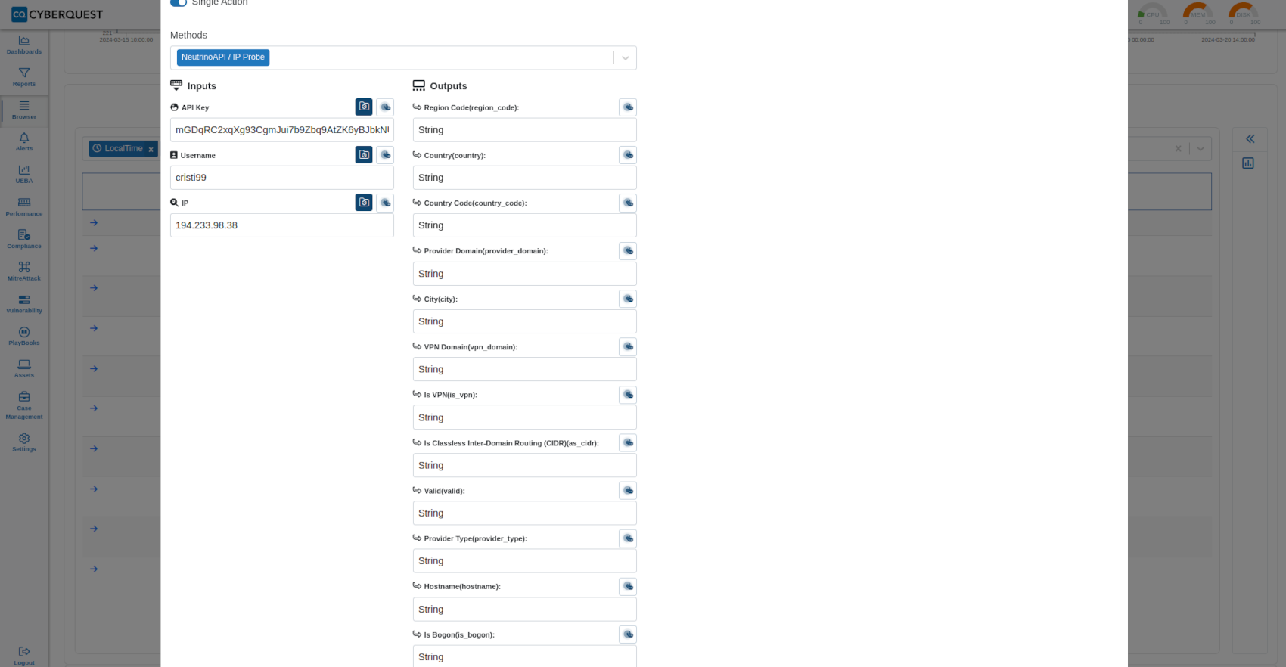Image resolution: width=1286 pixels, height=667 pixels.
Task: Click cloud icon for Provider Type output
Action: click(x=628, y=538)
